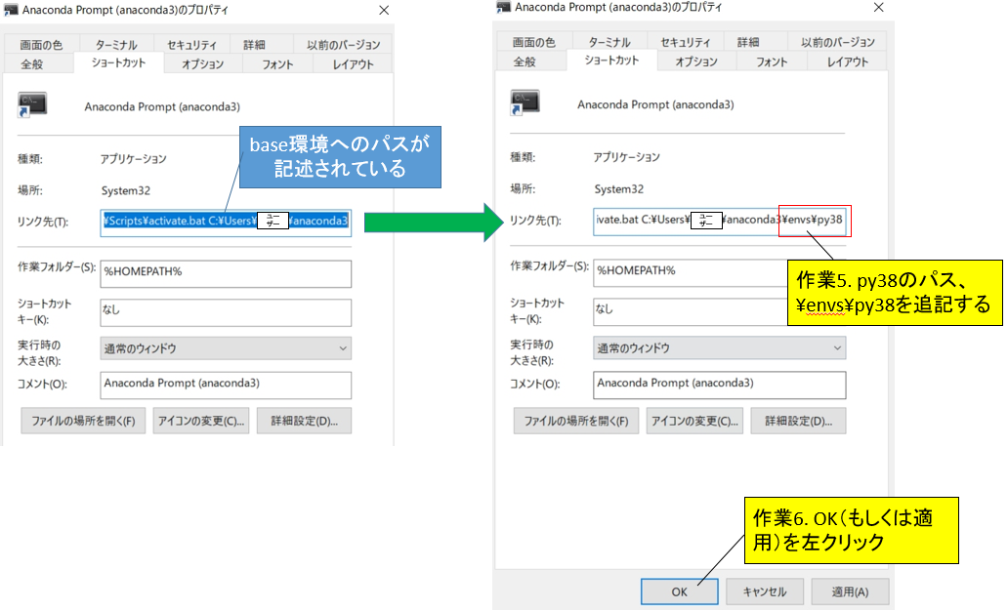This screenshot has height=610, width=1008.
Task: Click the リンク先 field in right dialog
Action: coord(719,221)
